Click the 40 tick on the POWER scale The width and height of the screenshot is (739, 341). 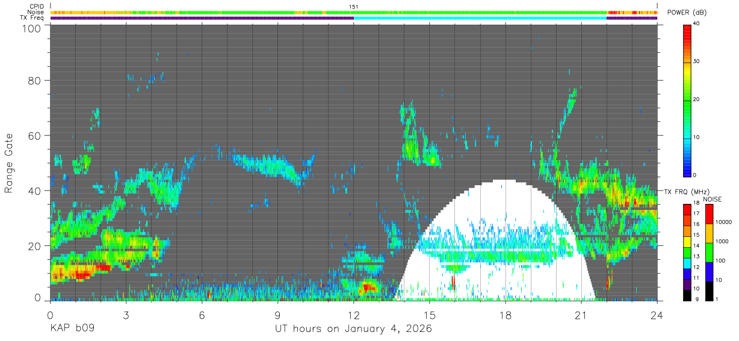[697, 24]
